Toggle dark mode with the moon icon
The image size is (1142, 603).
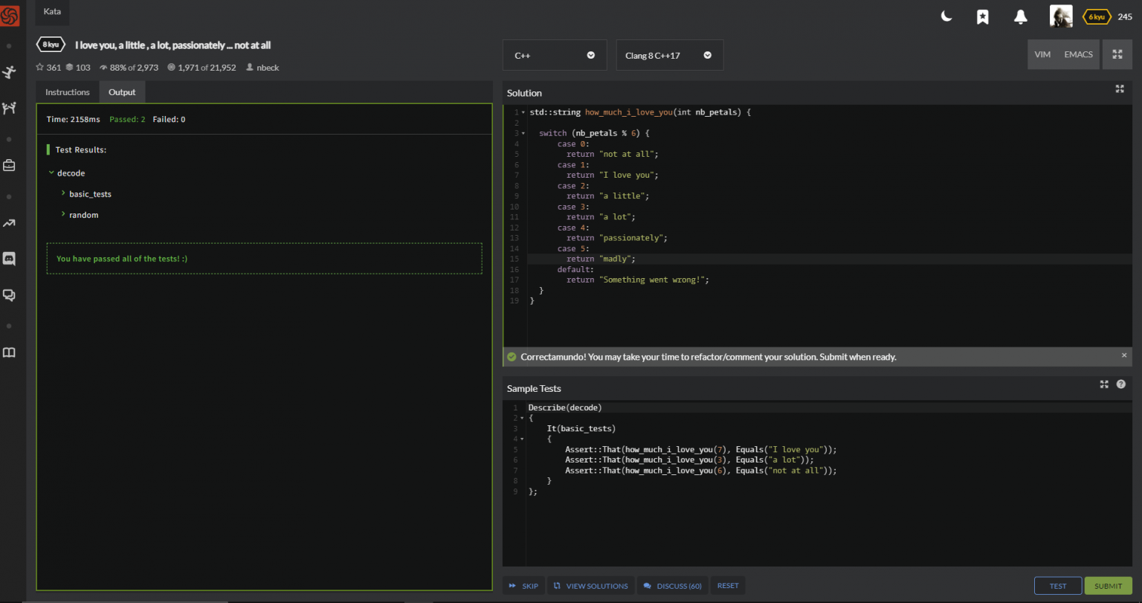(946, 16)
